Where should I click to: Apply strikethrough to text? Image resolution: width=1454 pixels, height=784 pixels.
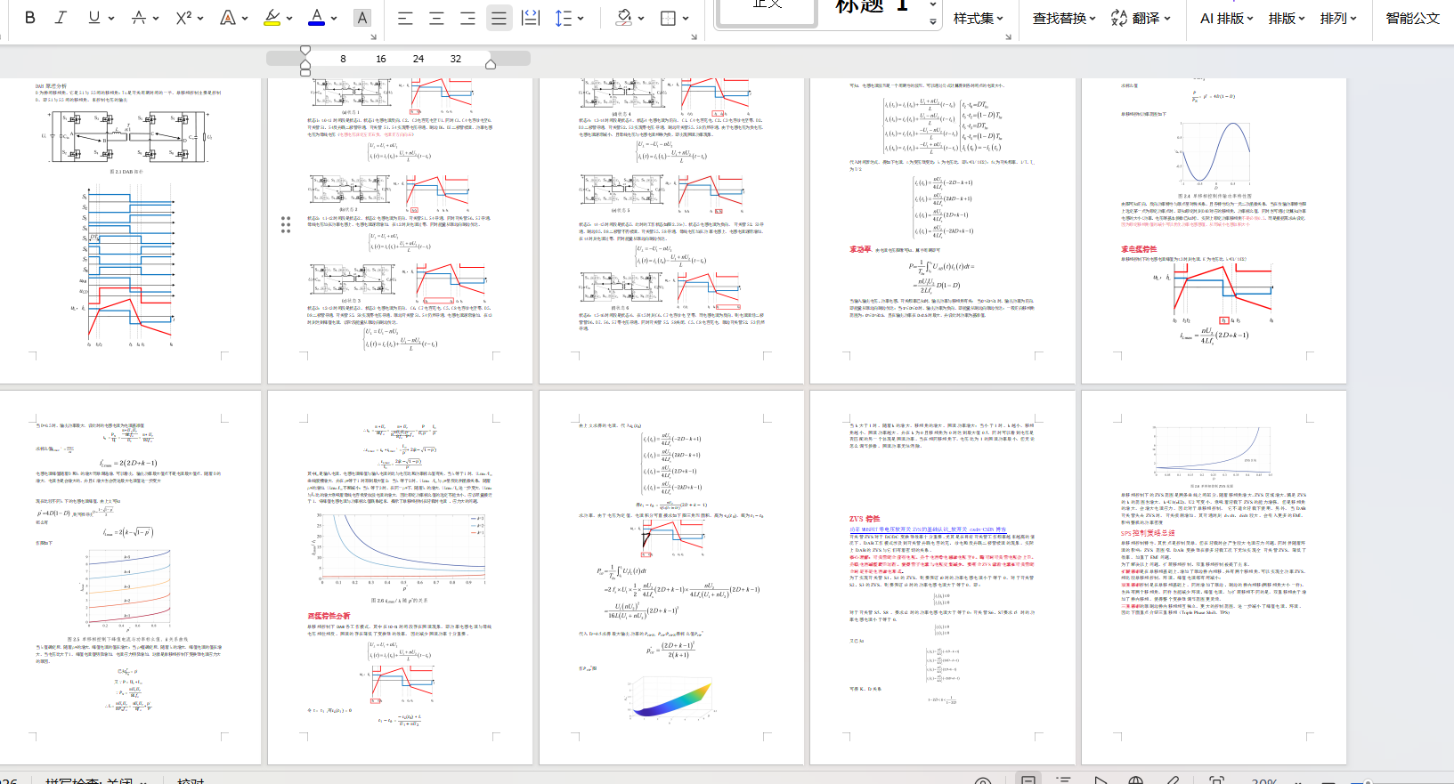138,18
